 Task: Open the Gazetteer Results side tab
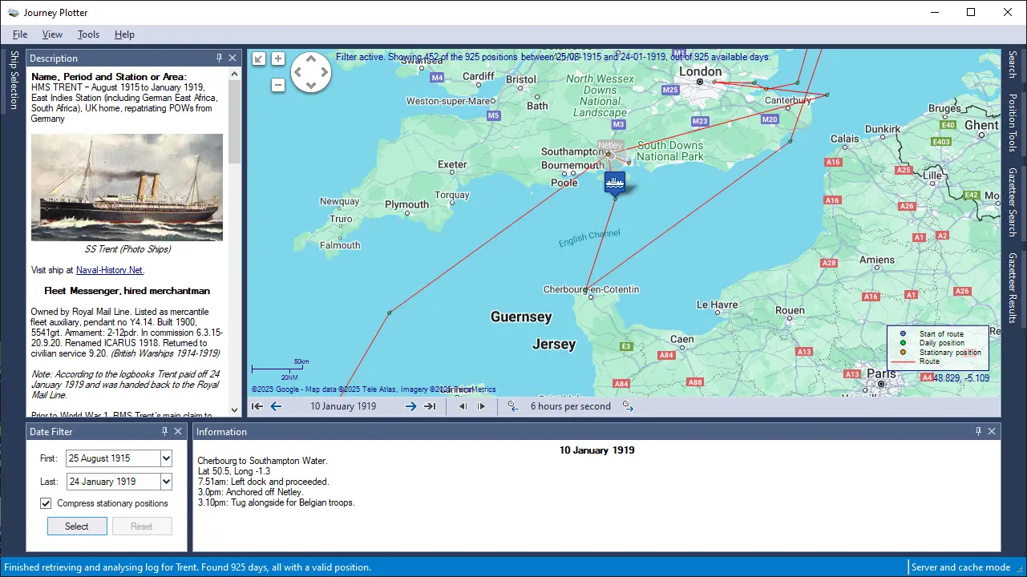coord(1013,288)
